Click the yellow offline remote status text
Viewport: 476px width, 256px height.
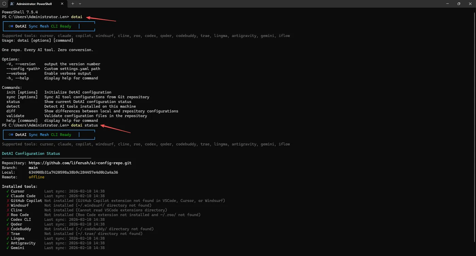click(36, 177)
